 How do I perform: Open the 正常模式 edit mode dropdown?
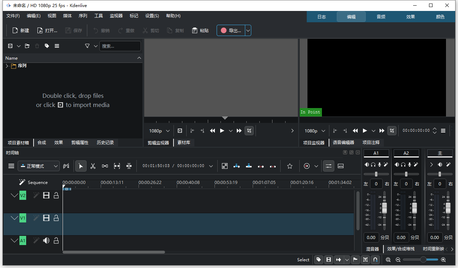[x=39, y=166]
